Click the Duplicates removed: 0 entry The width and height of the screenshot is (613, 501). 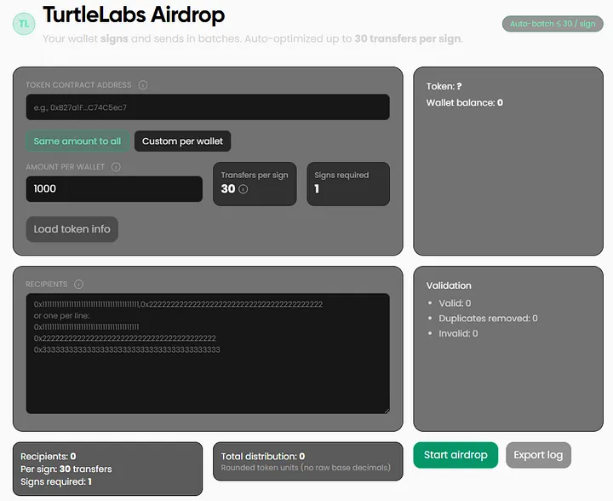(488, 319)
